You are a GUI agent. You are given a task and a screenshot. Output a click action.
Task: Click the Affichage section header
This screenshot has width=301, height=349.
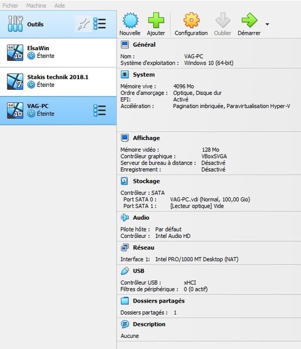(146, 138)
